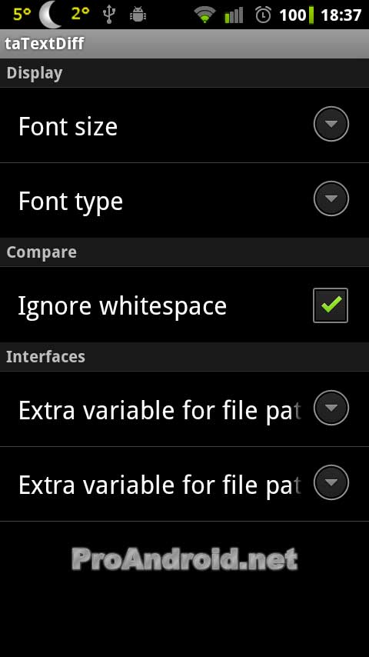Tap the 5° temperature indicator
Image resolution: width=369 pixels, height=657 pixels.
22,14
